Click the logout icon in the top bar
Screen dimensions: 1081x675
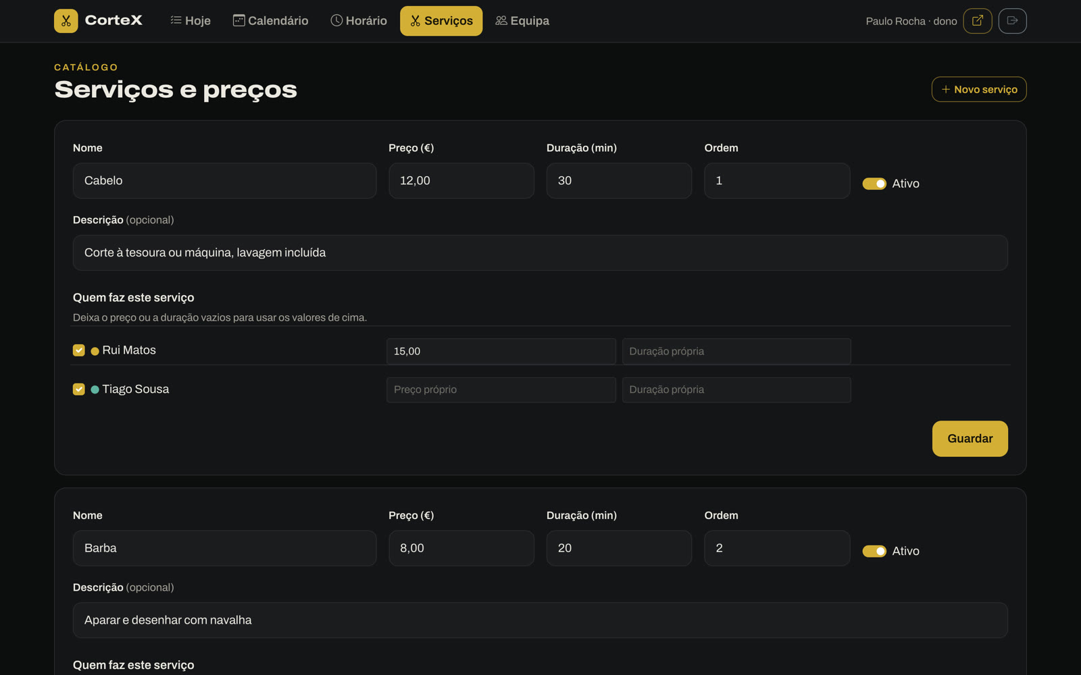point(1012,21)
